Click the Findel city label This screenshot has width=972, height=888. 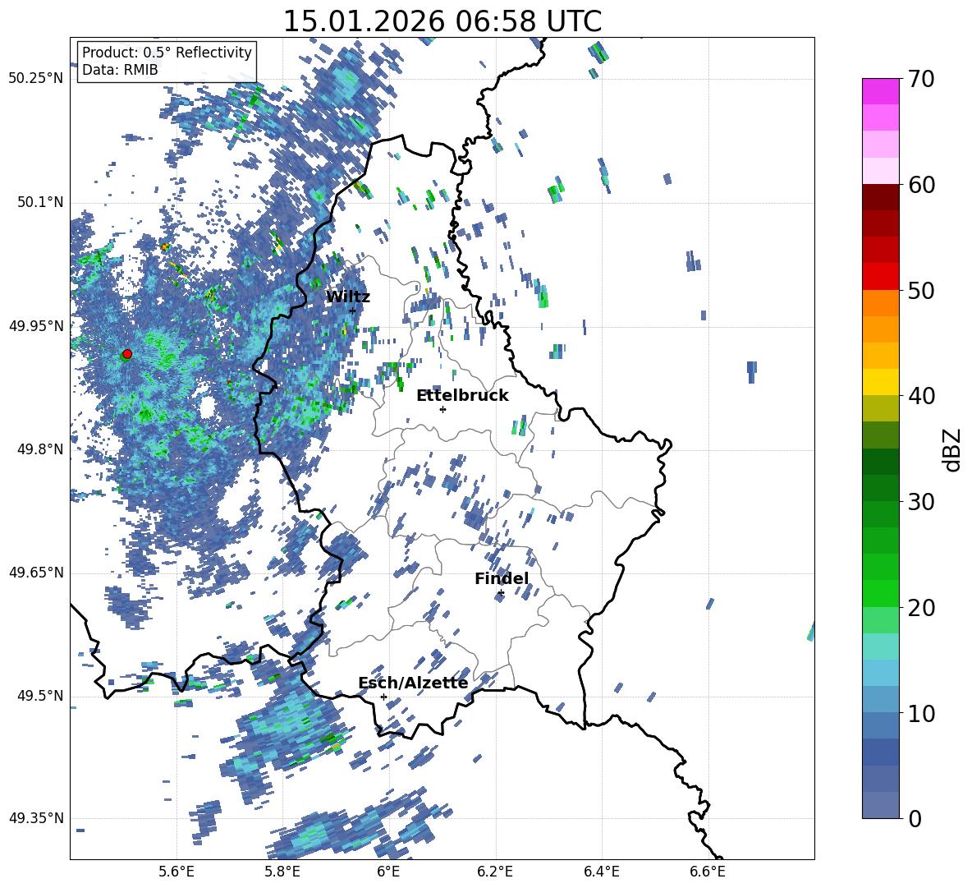(x=502, y=578)
